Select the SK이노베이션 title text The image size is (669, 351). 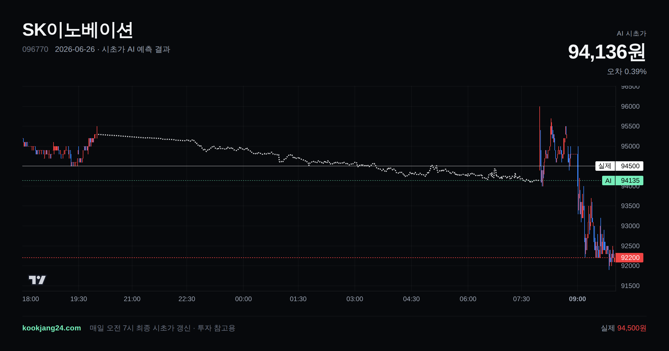pyautogui.click(x=77, y=30)
